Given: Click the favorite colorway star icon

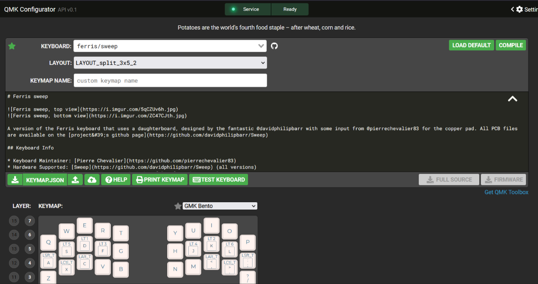Looking at the screenshot, I should coord(178,206).
